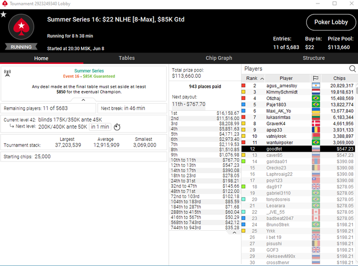Click Russia flag for goodfet
The image size is (358, 266).
pos(316,149)
